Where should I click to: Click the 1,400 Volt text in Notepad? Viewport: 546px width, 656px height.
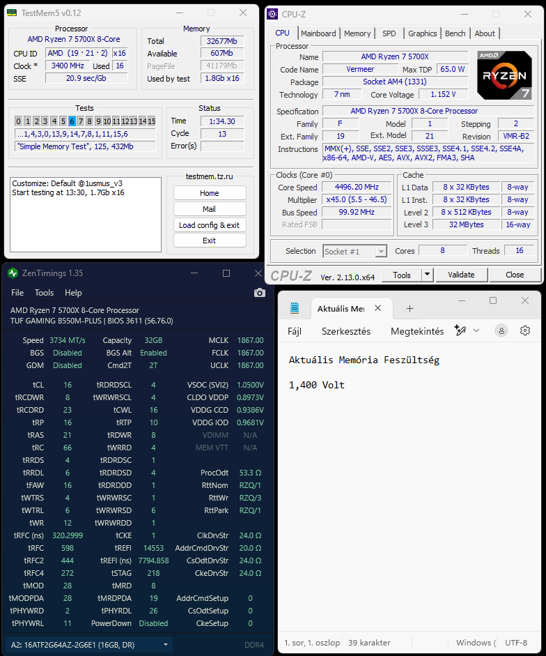(316, 385)
